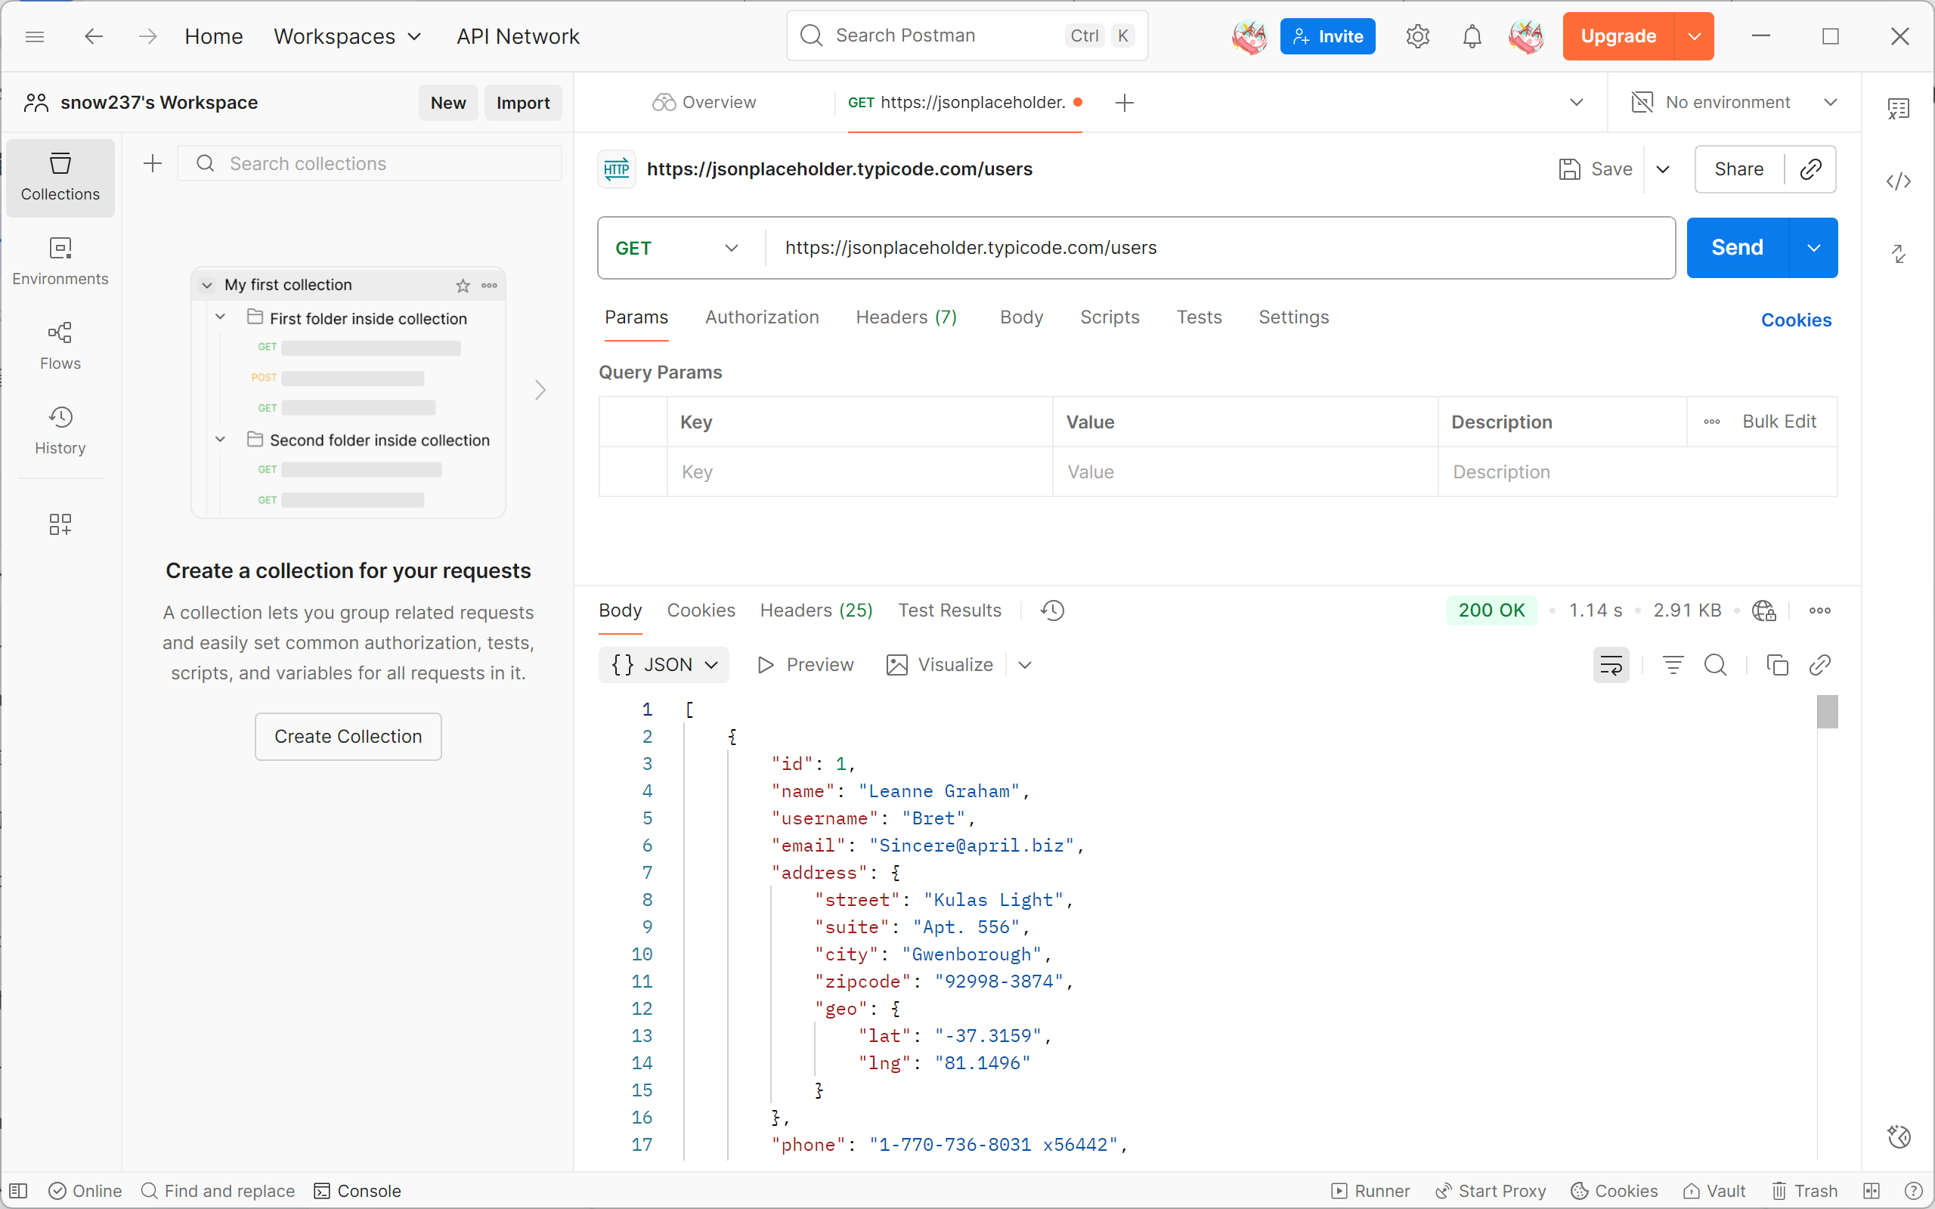The width and height of the screenshot is (1935, 1209).
Task: Switch to the Authorization tab
Action: pyautogui.click(x=761, y=317)
